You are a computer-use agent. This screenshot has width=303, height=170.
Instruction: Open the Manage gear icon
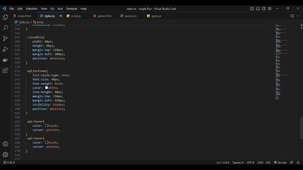pyautogui.click(x=5, y=154)
